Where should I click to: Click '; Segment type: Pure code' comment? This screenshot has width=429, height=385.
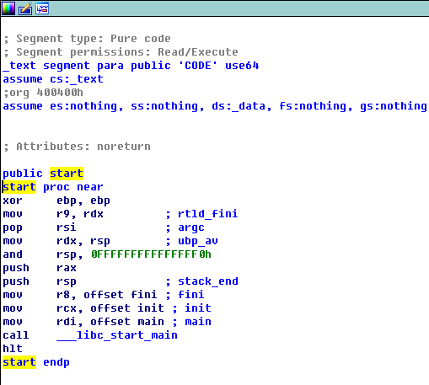[87, 39]
